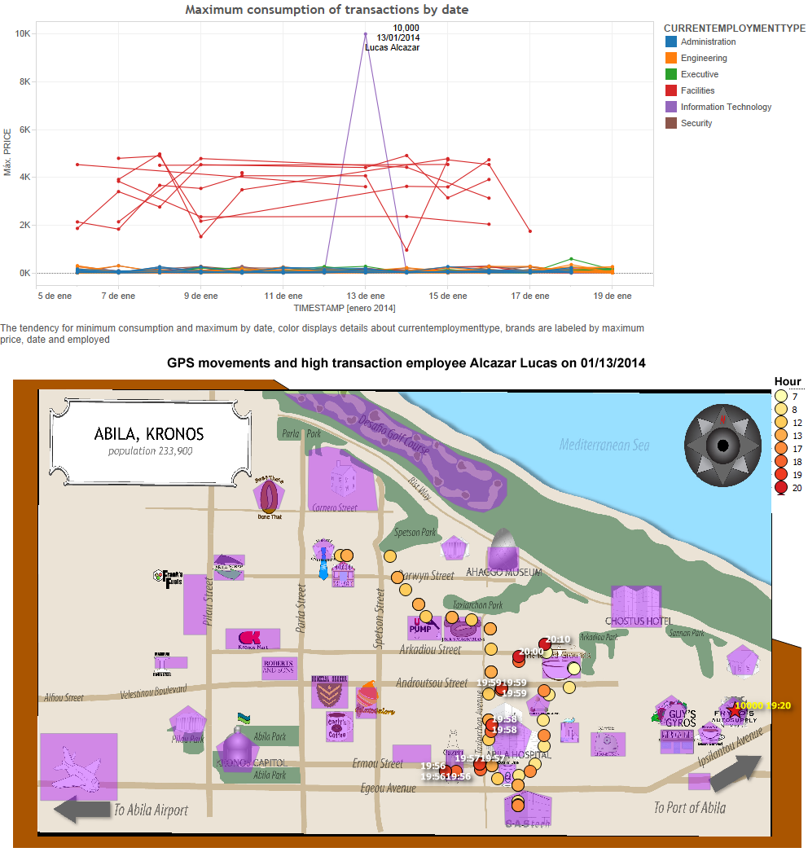Screen dimensions: 808x852
Task: Click the 'Lucas Alcazar' peak annotation
Action: tap(393, 47)
